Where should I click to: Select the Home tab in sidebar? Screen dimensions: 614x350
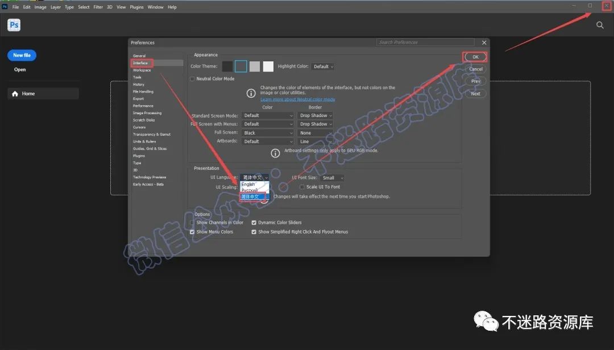point(43,94)
